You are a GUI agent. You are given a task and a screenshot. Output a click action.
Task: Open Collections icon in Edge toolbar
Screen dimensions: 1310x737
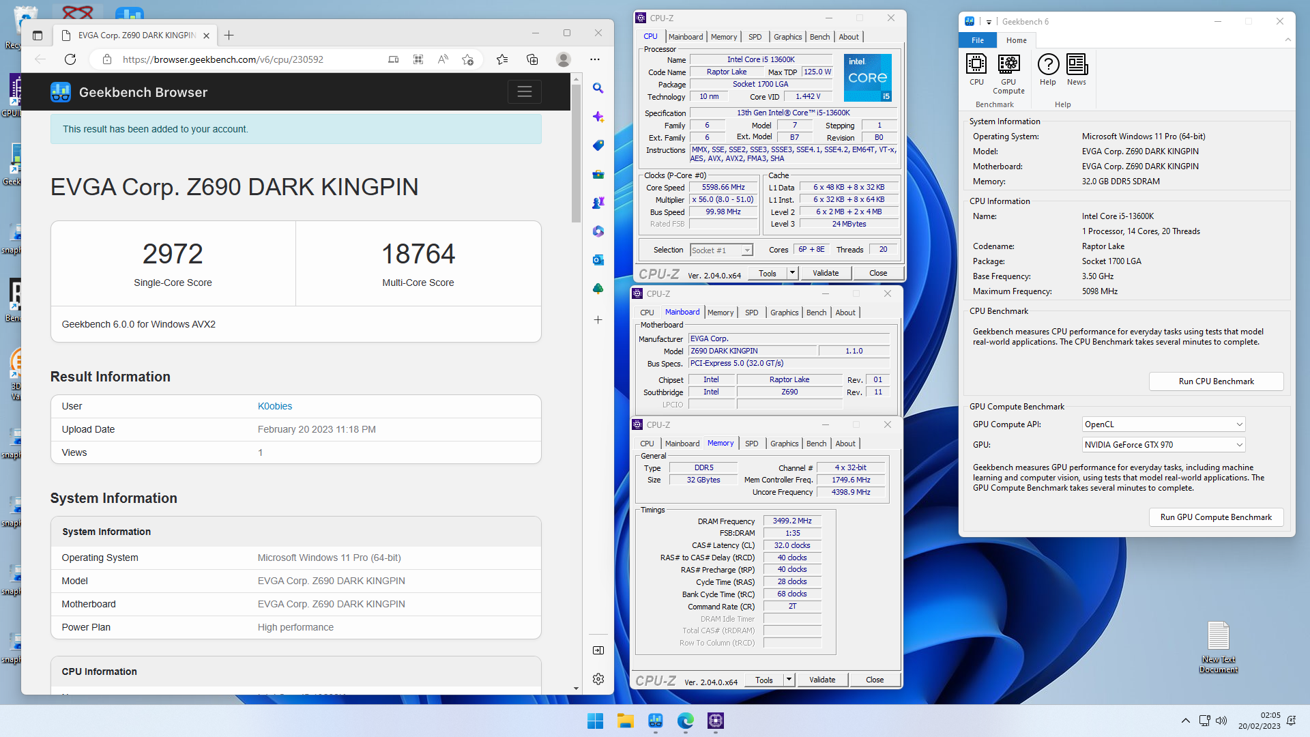pyautogui.click(x=532, y=59)
